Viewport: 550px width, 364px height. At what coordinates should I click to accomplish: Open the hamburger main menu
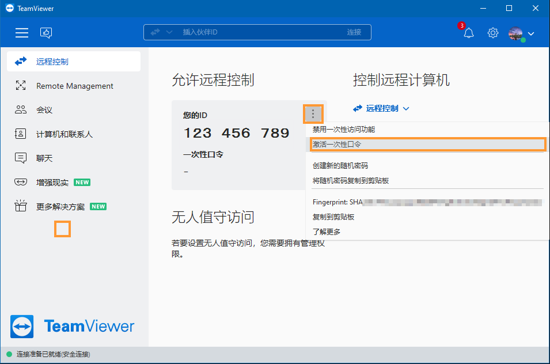click(x=22, y=33)
